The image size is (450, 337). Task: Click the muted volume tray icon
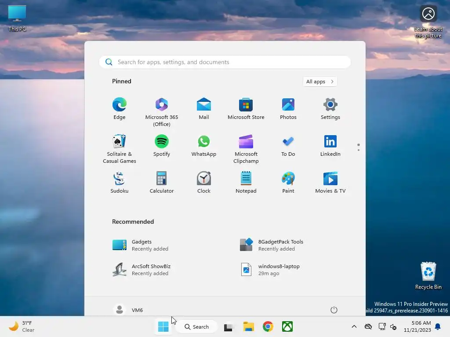[x=393, y=326]
